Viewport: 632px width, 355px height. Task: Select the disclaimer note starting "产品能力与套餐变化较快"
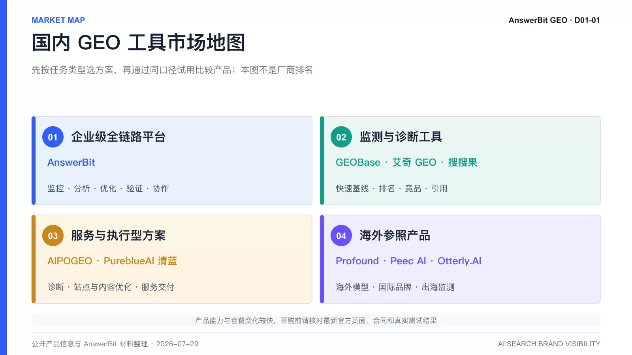tap(316, 321)
